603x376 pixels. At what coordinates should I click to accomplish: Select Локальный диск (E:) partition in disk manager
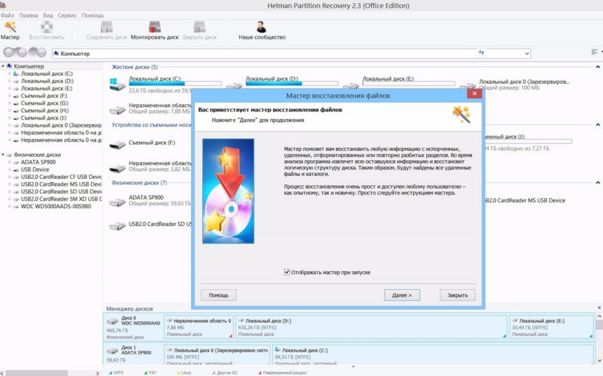(551, 327)
